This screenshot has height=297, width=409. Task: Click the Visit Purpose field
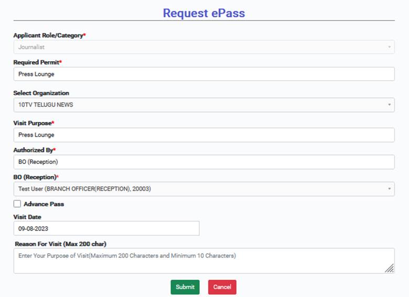[x=204, y=135]
